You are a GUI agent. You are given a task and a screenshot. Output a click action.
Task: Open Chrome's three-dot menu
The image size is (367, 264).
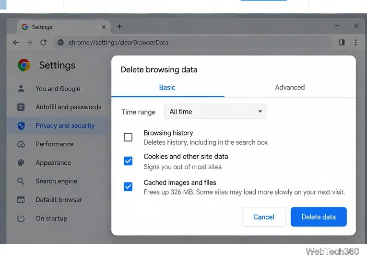pyautogui.click(x=355, y=42)
